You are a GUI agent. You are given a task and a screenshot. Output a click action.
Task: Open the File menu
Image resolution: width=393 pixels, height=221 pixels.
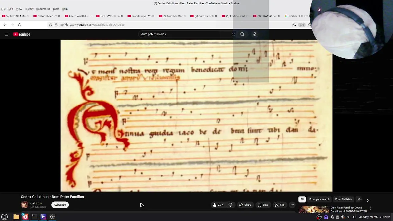click(3, 9)
